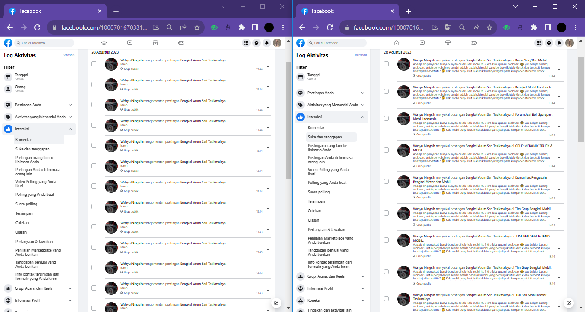Expand Aktivitas yang Menandai Anda in left window
The image size is (585, 312).
tap(39, 117)
